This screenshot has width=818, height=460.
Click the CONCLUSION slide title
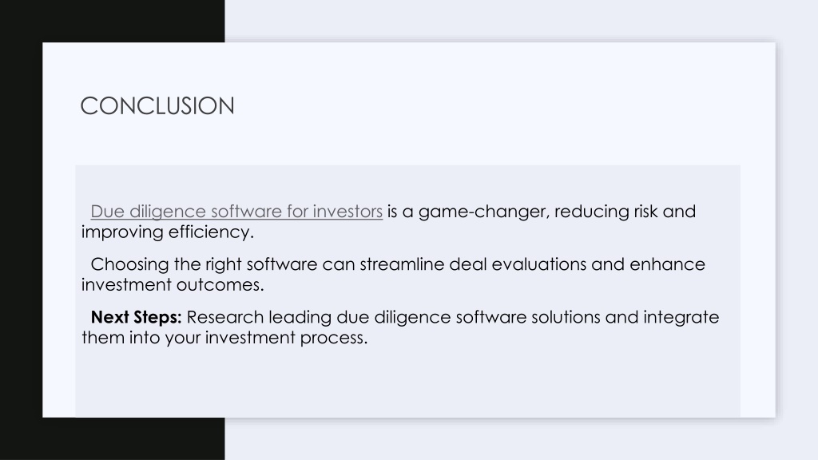pos(157,106)
